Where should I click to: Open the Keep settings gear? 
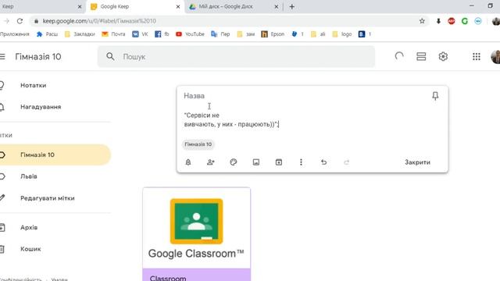pos(443,56)
